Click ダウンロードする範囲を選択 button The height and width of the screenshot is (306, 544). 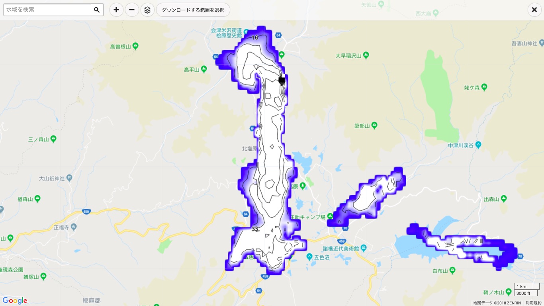(x=193, y=10)
